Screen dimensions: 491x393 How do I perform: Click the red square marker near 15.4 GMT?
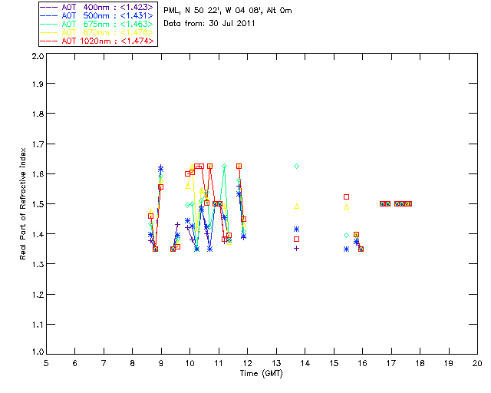coord(346,196)
